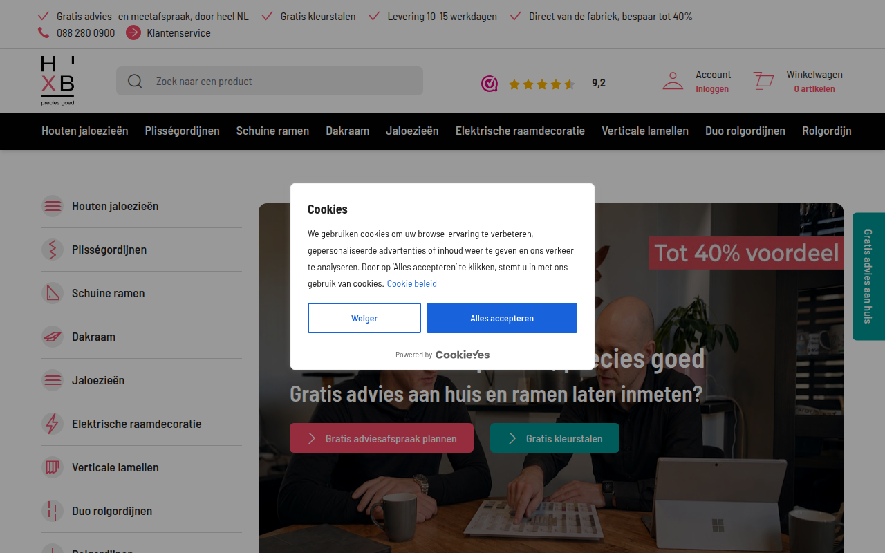This screenshot has height=553, width=885.
Task: Open Jaloezieën in top navigation bar
Action: (412, 131)
